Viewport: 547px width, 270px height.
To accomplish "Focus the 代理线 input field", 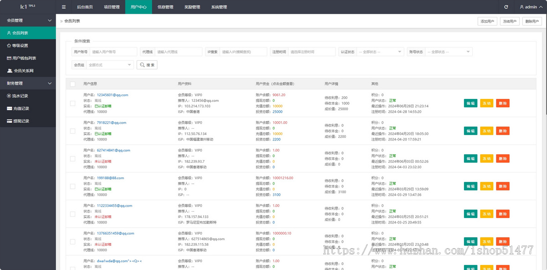I will click(x=178, y=52).
